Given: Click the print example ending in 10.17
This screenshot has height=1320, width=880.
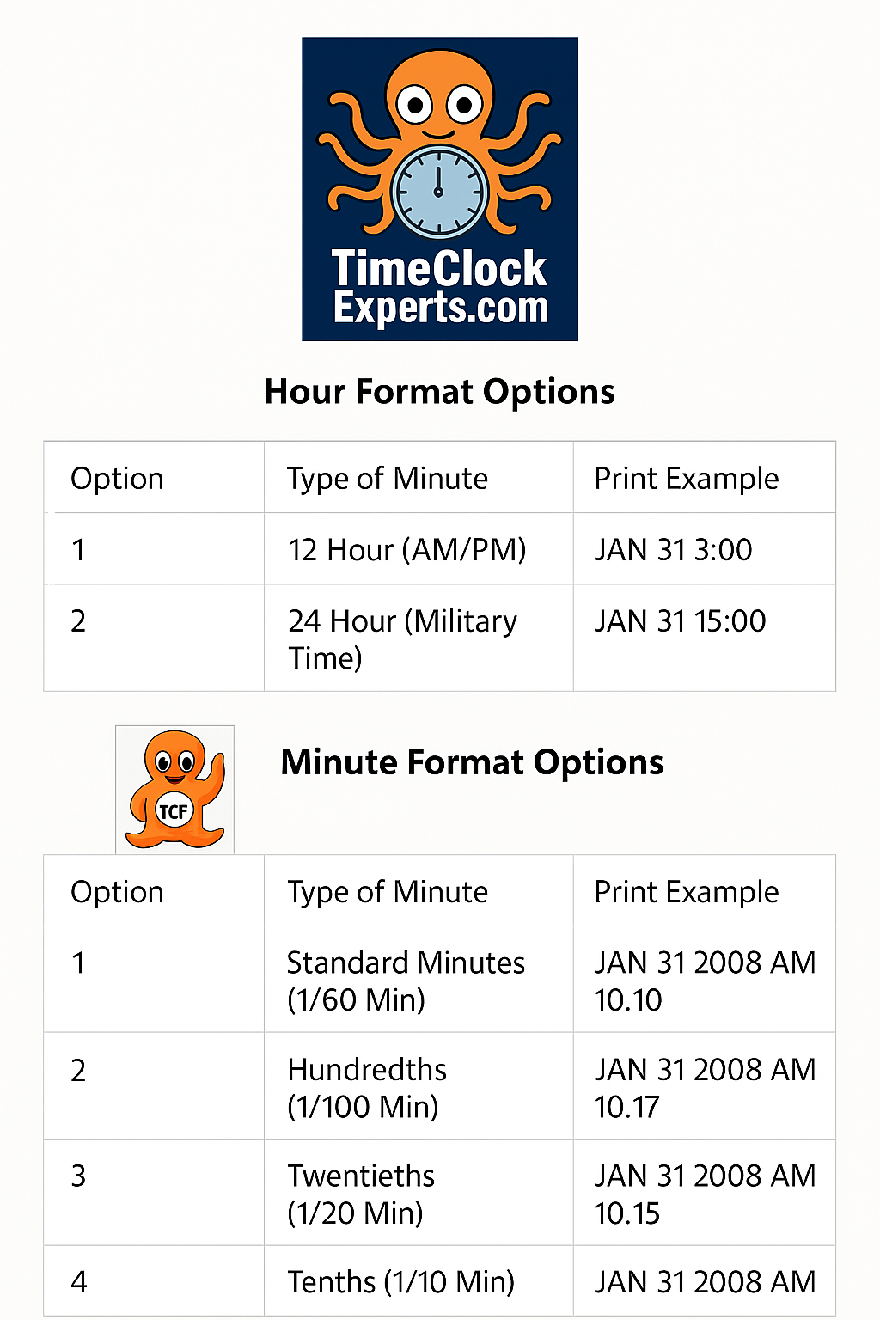Looking at the screenshot, I should pyautogui.click(x=704, y=1087).
